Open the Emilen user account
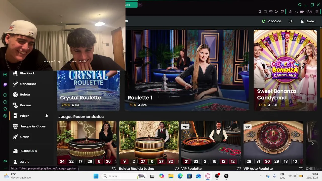This screenshot has width=322, height=181. [x=308, y=21]
